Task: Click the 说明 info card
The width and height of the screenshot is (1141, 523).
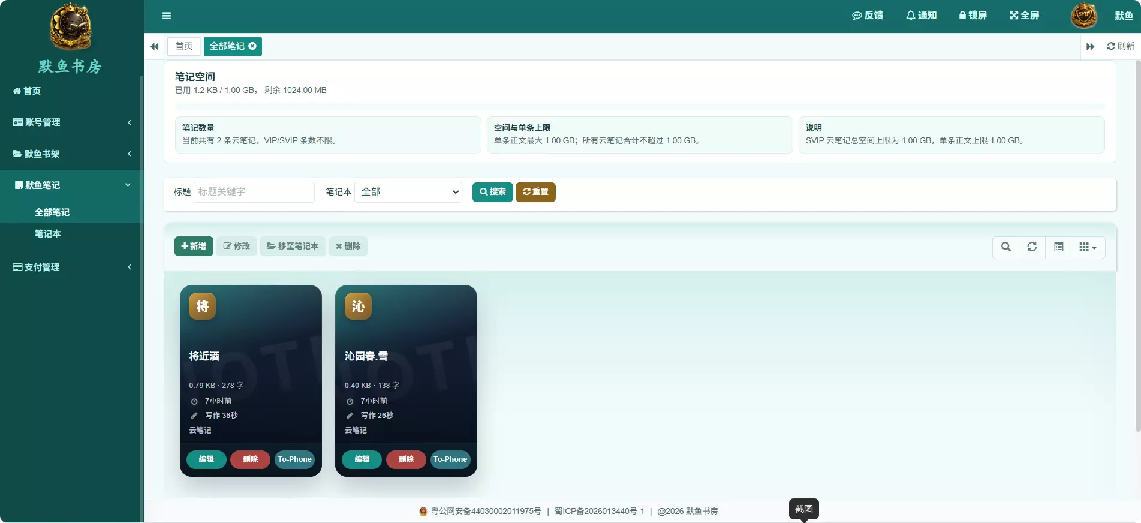Action: pos(952,135)
